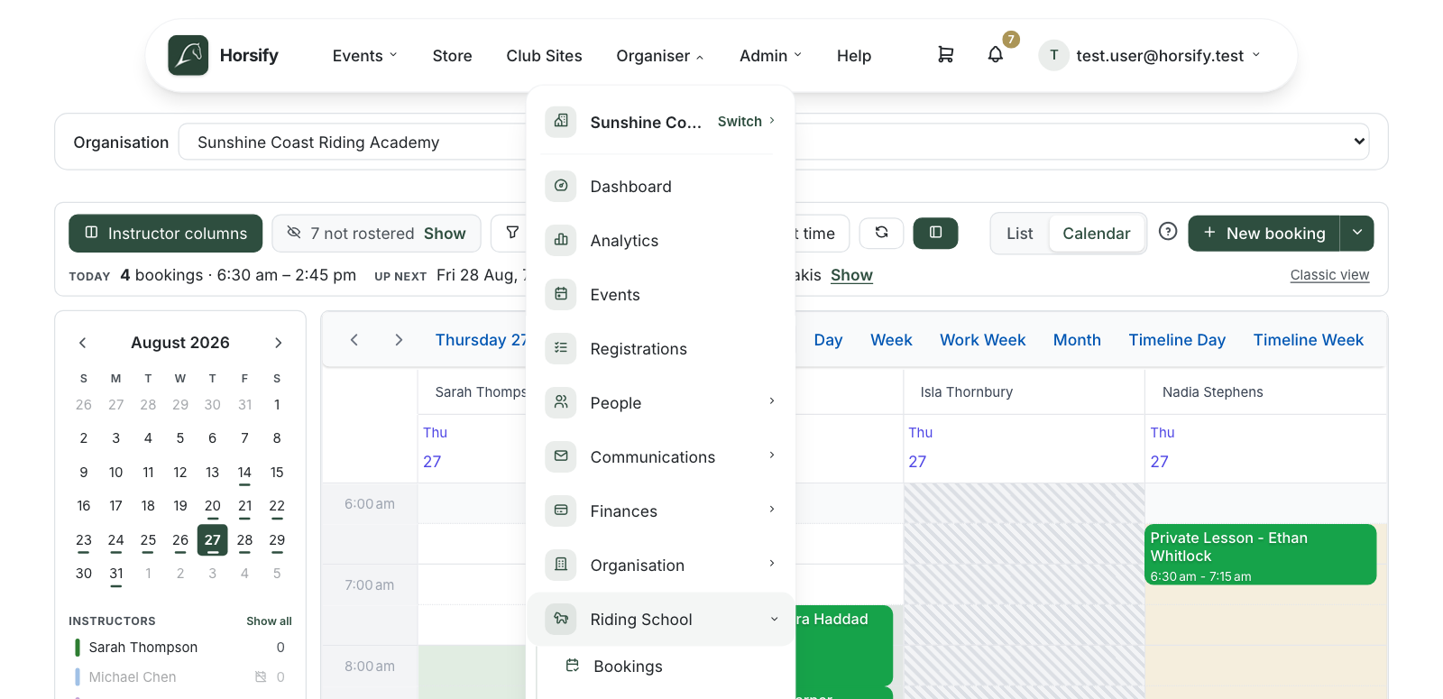Viewport: 1443px width, 699px height.
Task: Toggle Sarah Thompson instructor filter
Action: [x=180, y=648]
